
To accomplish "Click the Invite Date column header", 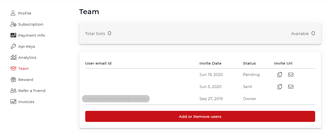I will pyautogui.click(x=210, y=63).
